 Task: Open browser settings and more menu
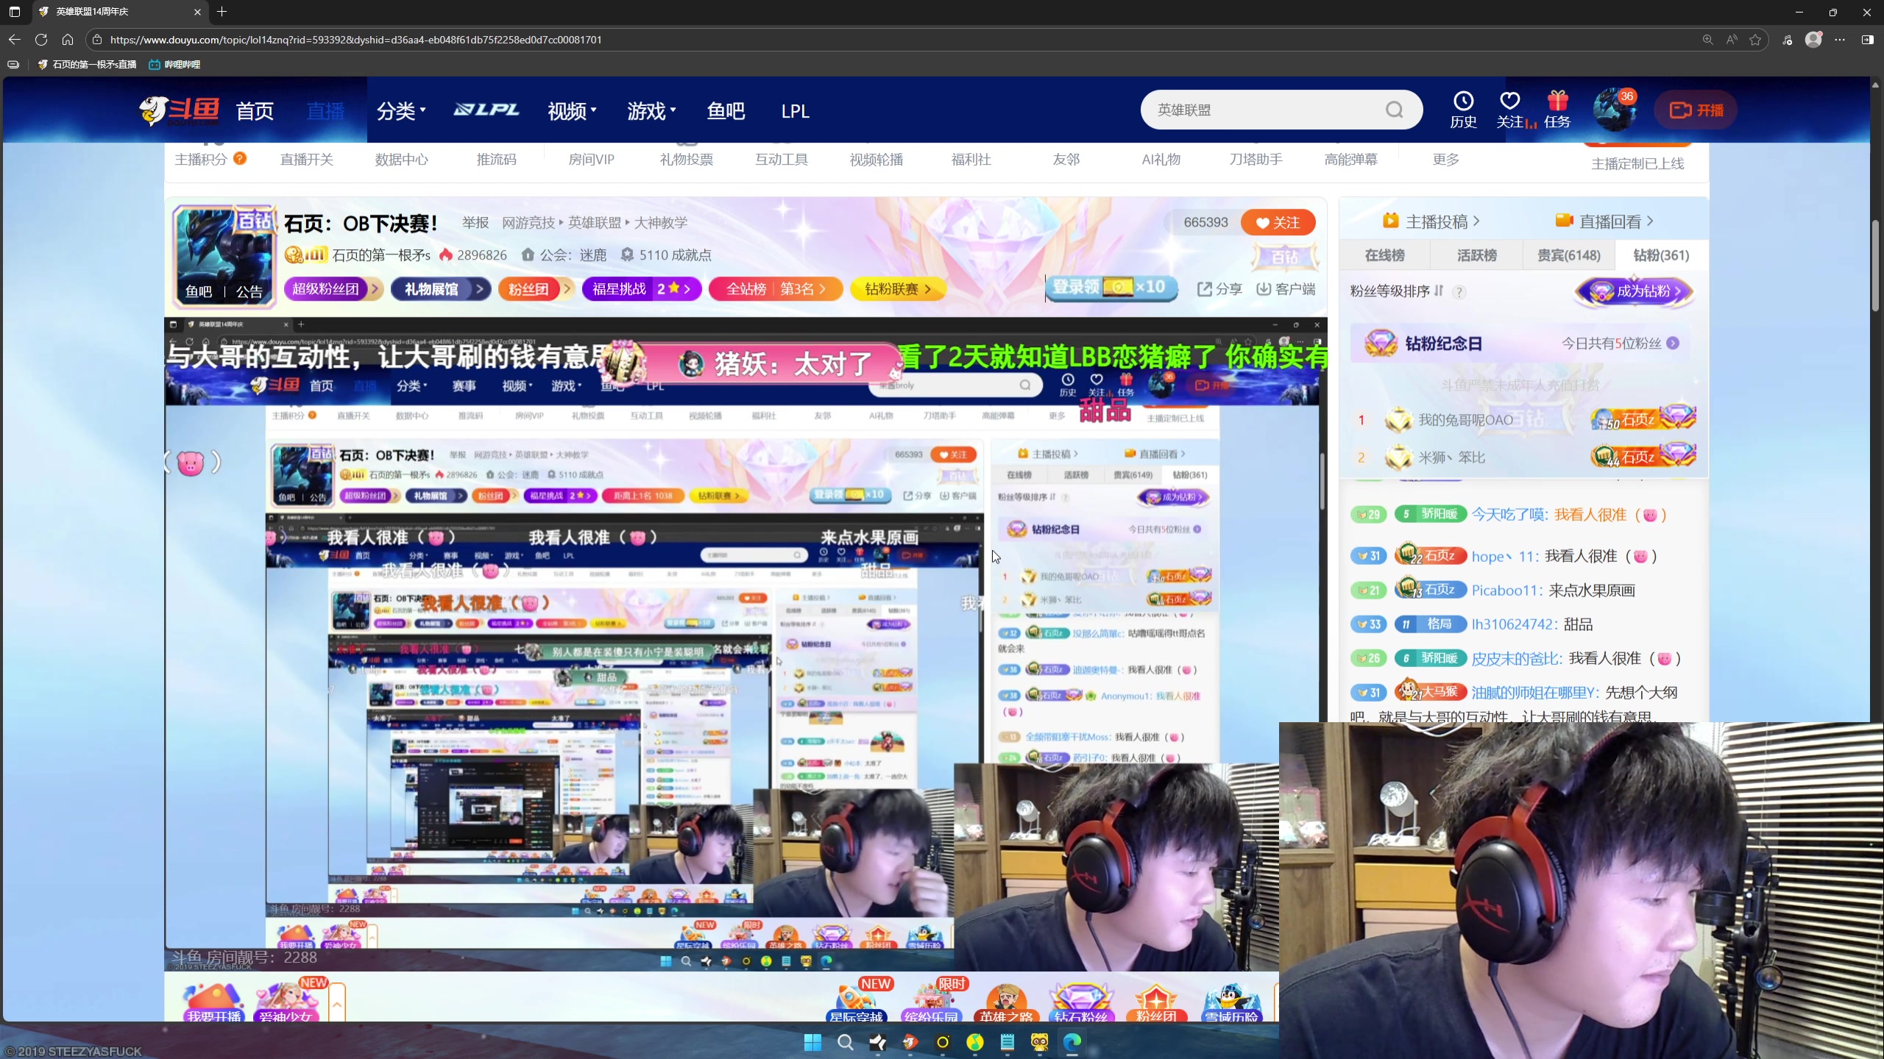[1840, 40]
